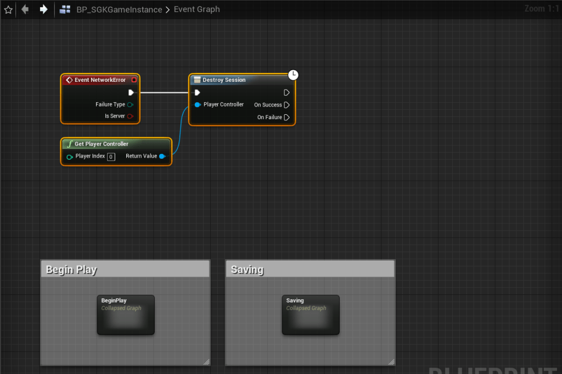Open BP_SGKGameInstance in the breadcrumb
Image resolution: width=562 pixels, height=374 pixels.
pyautogui.click(x=119, y=9)
